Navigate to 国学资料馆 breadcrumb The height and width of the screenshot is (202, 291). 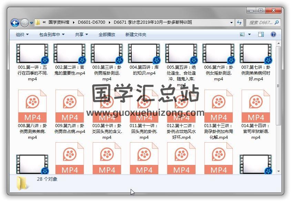(x=59, y=22)
